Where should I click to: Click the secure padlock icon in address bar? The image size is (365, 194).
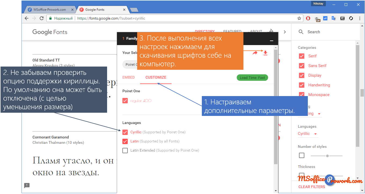[50, 18]
